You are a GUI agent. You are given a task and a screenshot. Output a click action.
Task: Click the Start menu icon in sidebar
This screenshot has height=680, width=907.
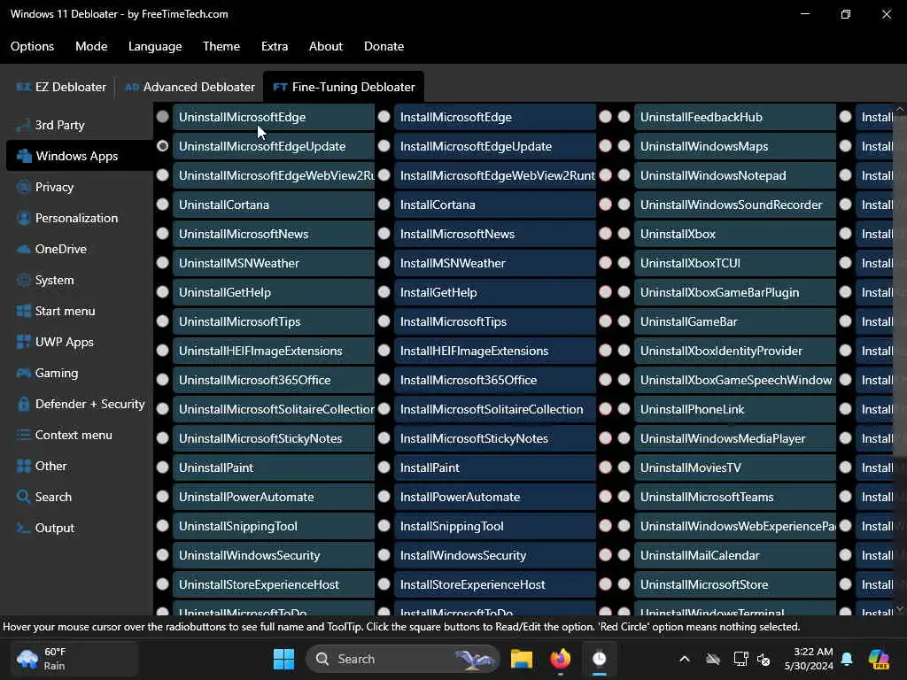point(23,311)
